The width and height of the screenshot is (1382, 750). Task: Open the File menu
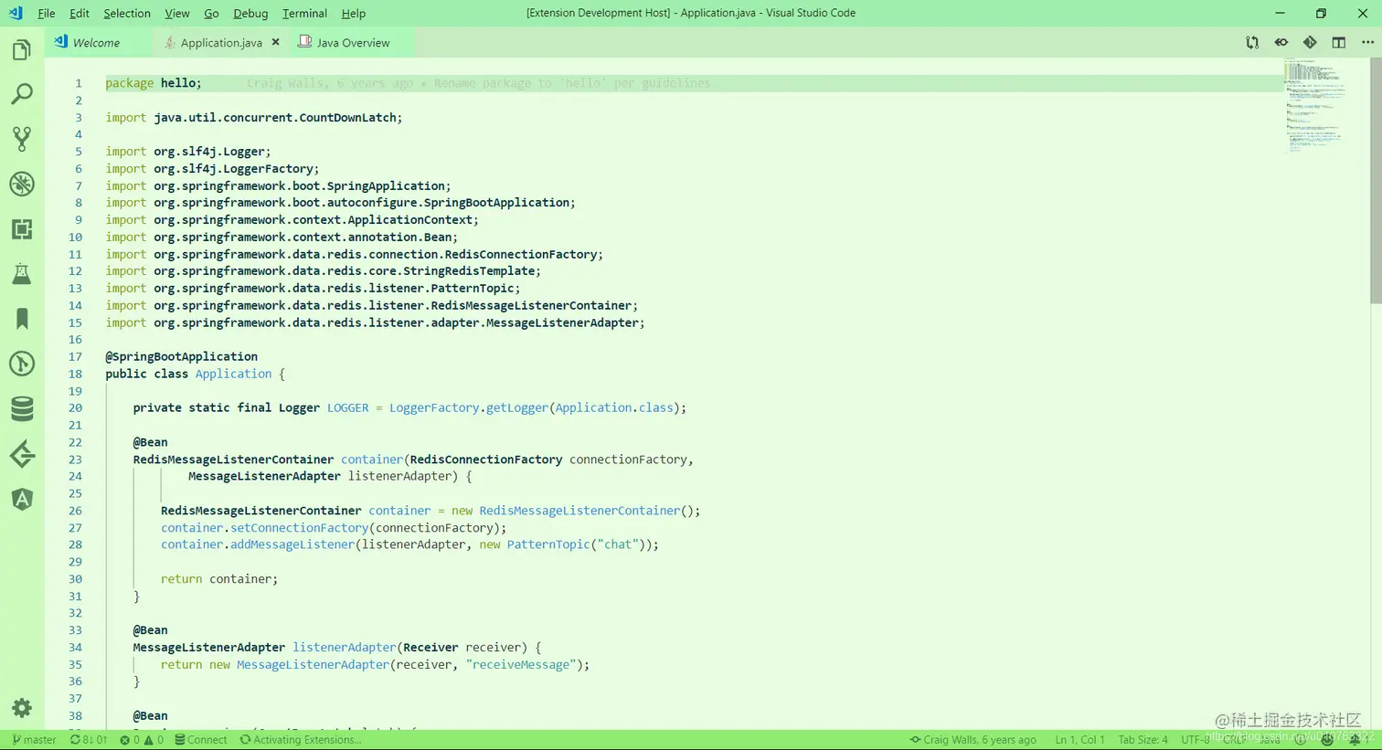(x=47, y=13)
